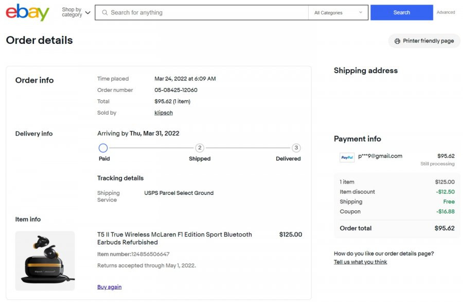The width and height of the screenshot is (463, 302).
Task: Click the item price $125.00 beside title
Action: pos(291,234)
